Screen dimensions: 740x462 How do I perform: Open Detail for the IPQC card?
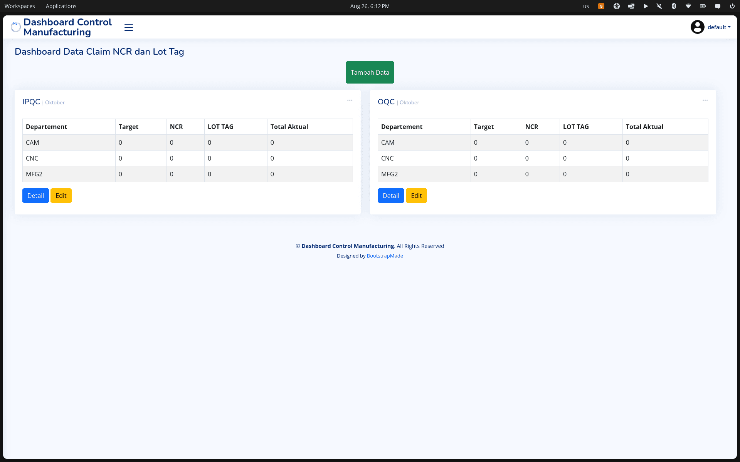(35, 196)
